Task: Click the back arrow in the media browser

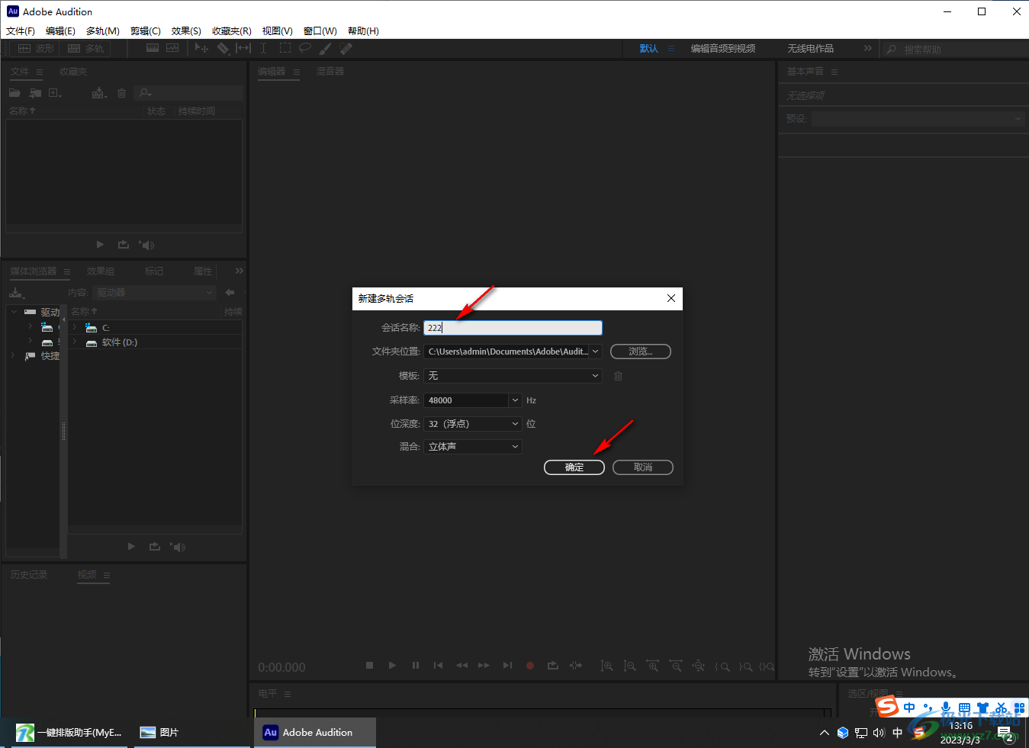Action: point(230,292)
